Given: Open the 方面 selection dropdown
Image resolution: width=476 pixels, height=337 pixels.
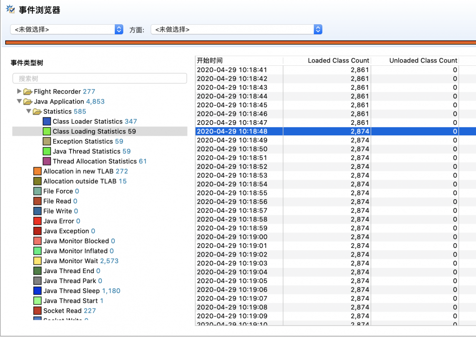Looking at the screenshot, I should 317,29.
